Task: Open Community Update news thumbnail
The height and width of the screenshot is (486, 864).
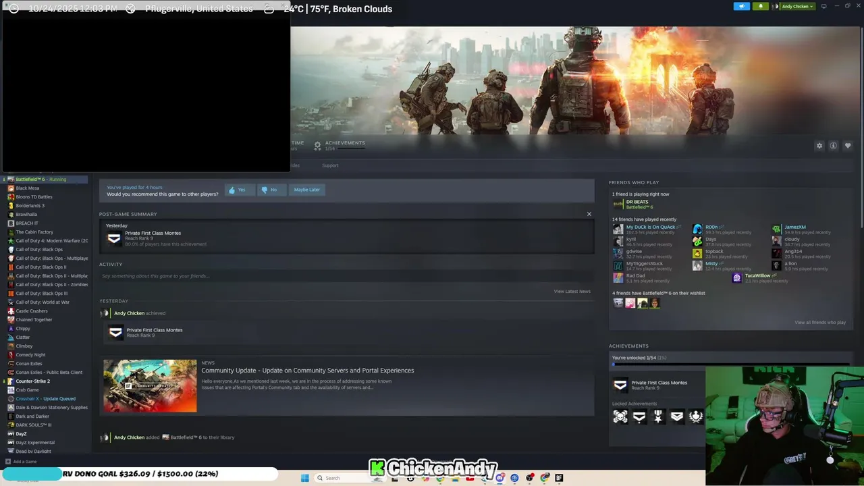Action: [150, 385]
